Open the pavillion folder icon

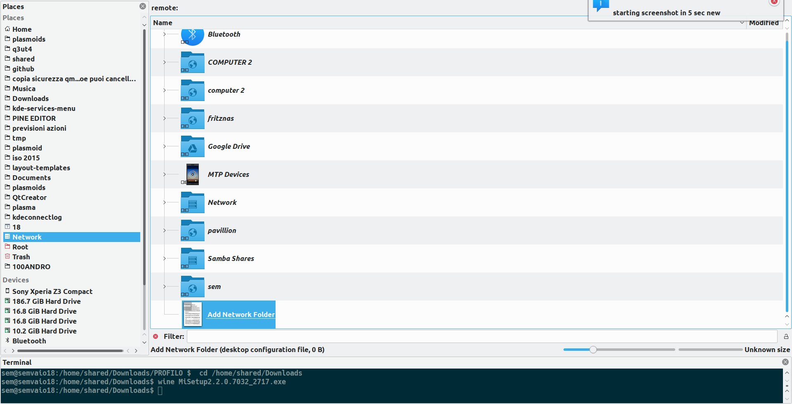[192, 230]
